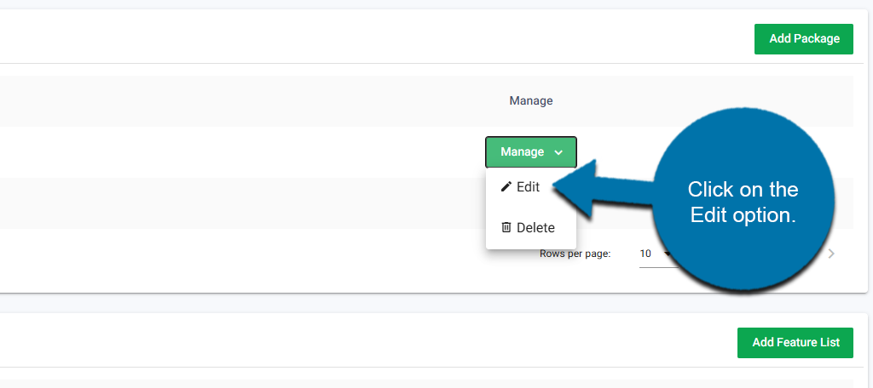
Task: Click the trash can icon beside Delete
Action: pos(506,228)
